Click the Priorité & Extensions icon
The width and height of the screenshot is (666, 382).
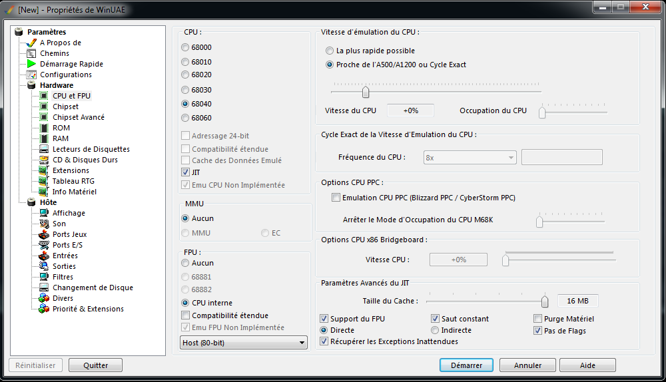pos(44,309)
